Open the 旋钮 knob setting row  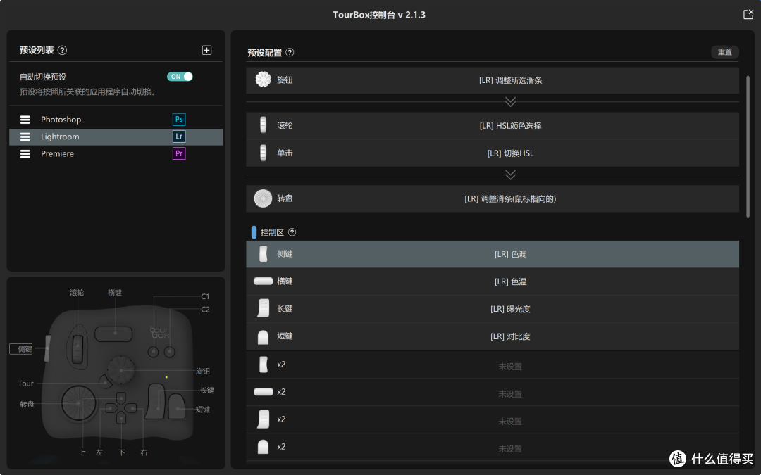pos(493,80)
